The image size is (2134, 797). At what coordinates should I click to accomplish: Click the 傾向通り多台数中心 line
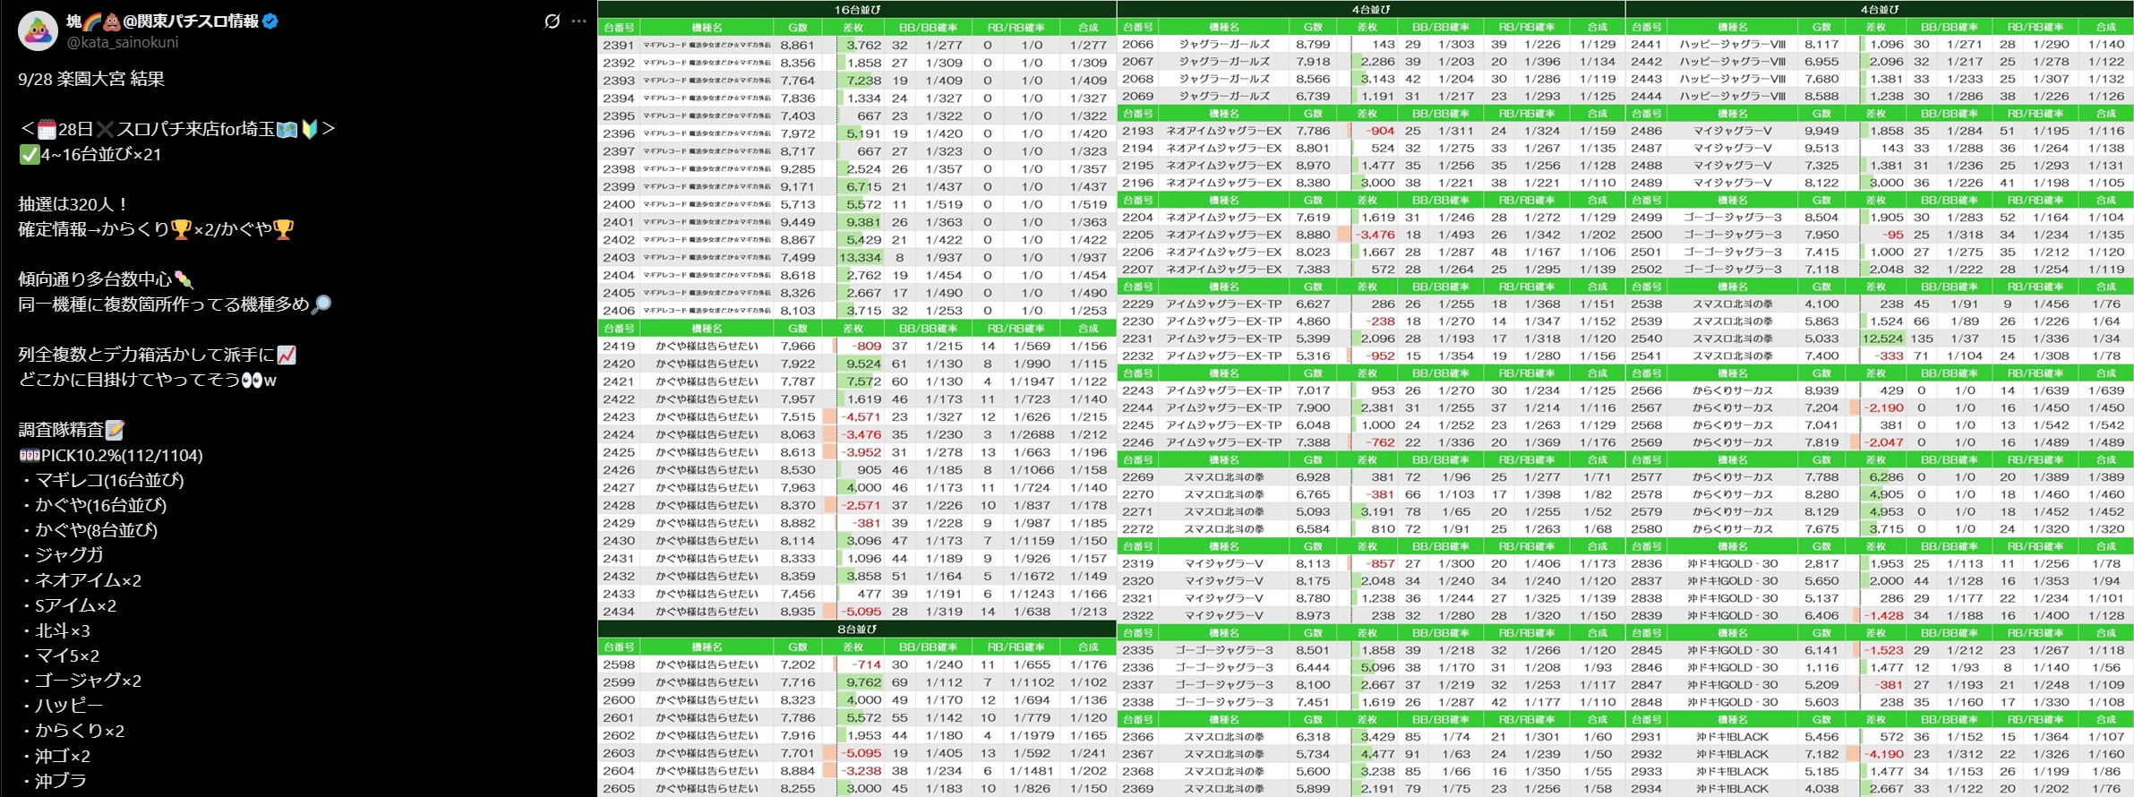pyautogui.click(x=106, y=279)
